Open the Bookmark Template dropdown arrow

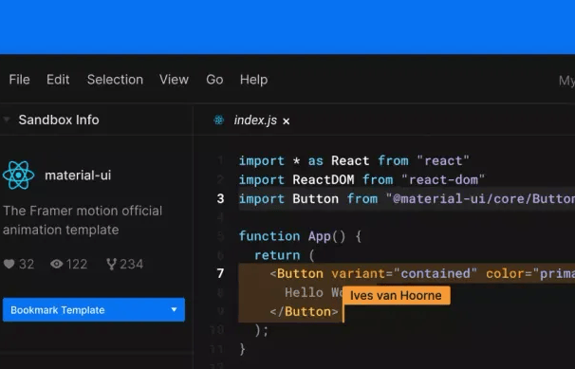point(174,309)
